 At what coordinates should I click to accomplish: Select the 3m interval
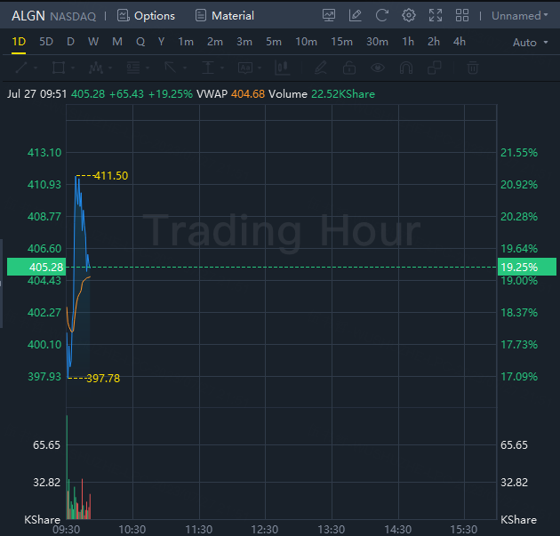244,42
